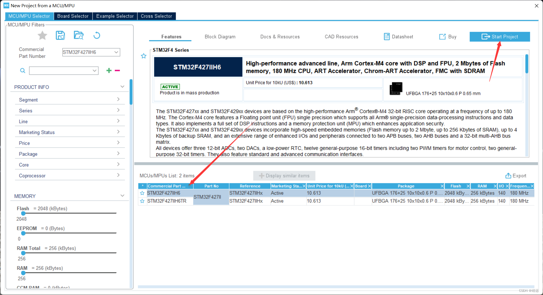Image resolution: width=543 pixels, height=295 pixels.
Task: Select the STM32F427IIH6TR list row
Action: (336, 201)
